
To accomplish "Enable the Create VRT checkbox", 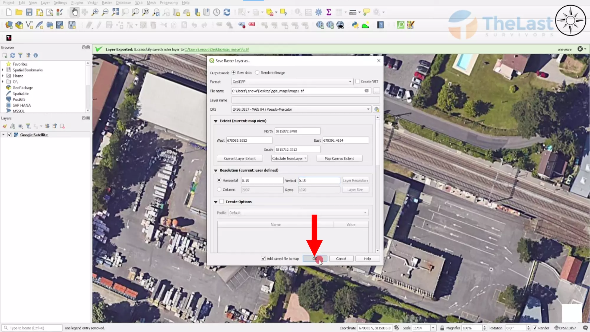I will click(358, 81).
